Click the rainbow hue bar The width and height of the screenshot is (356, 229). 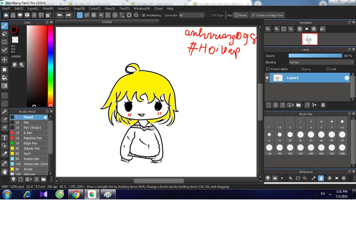[50, 66]
